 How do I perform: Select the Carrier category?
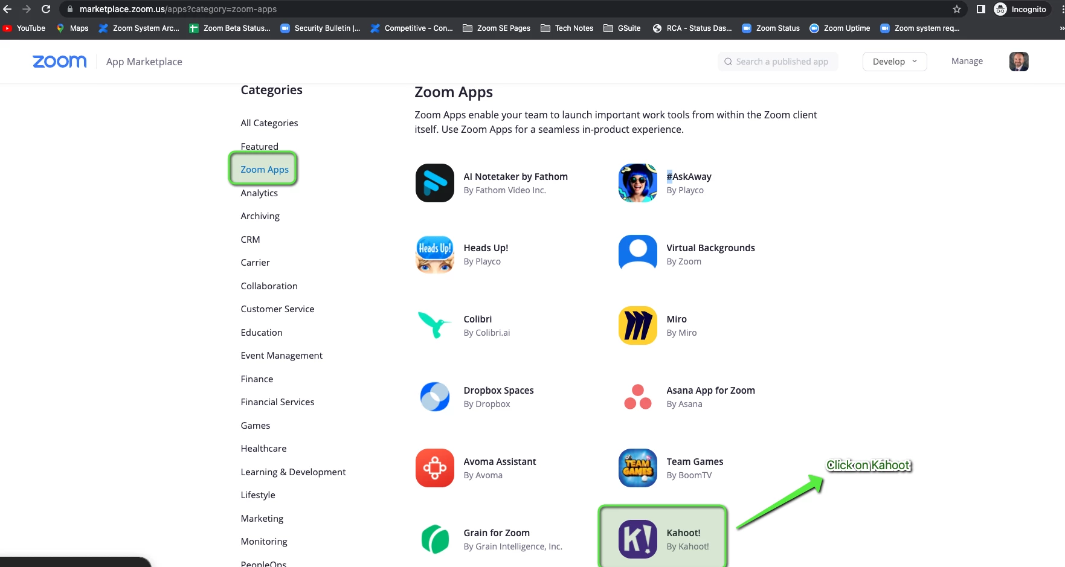point(256,263)
